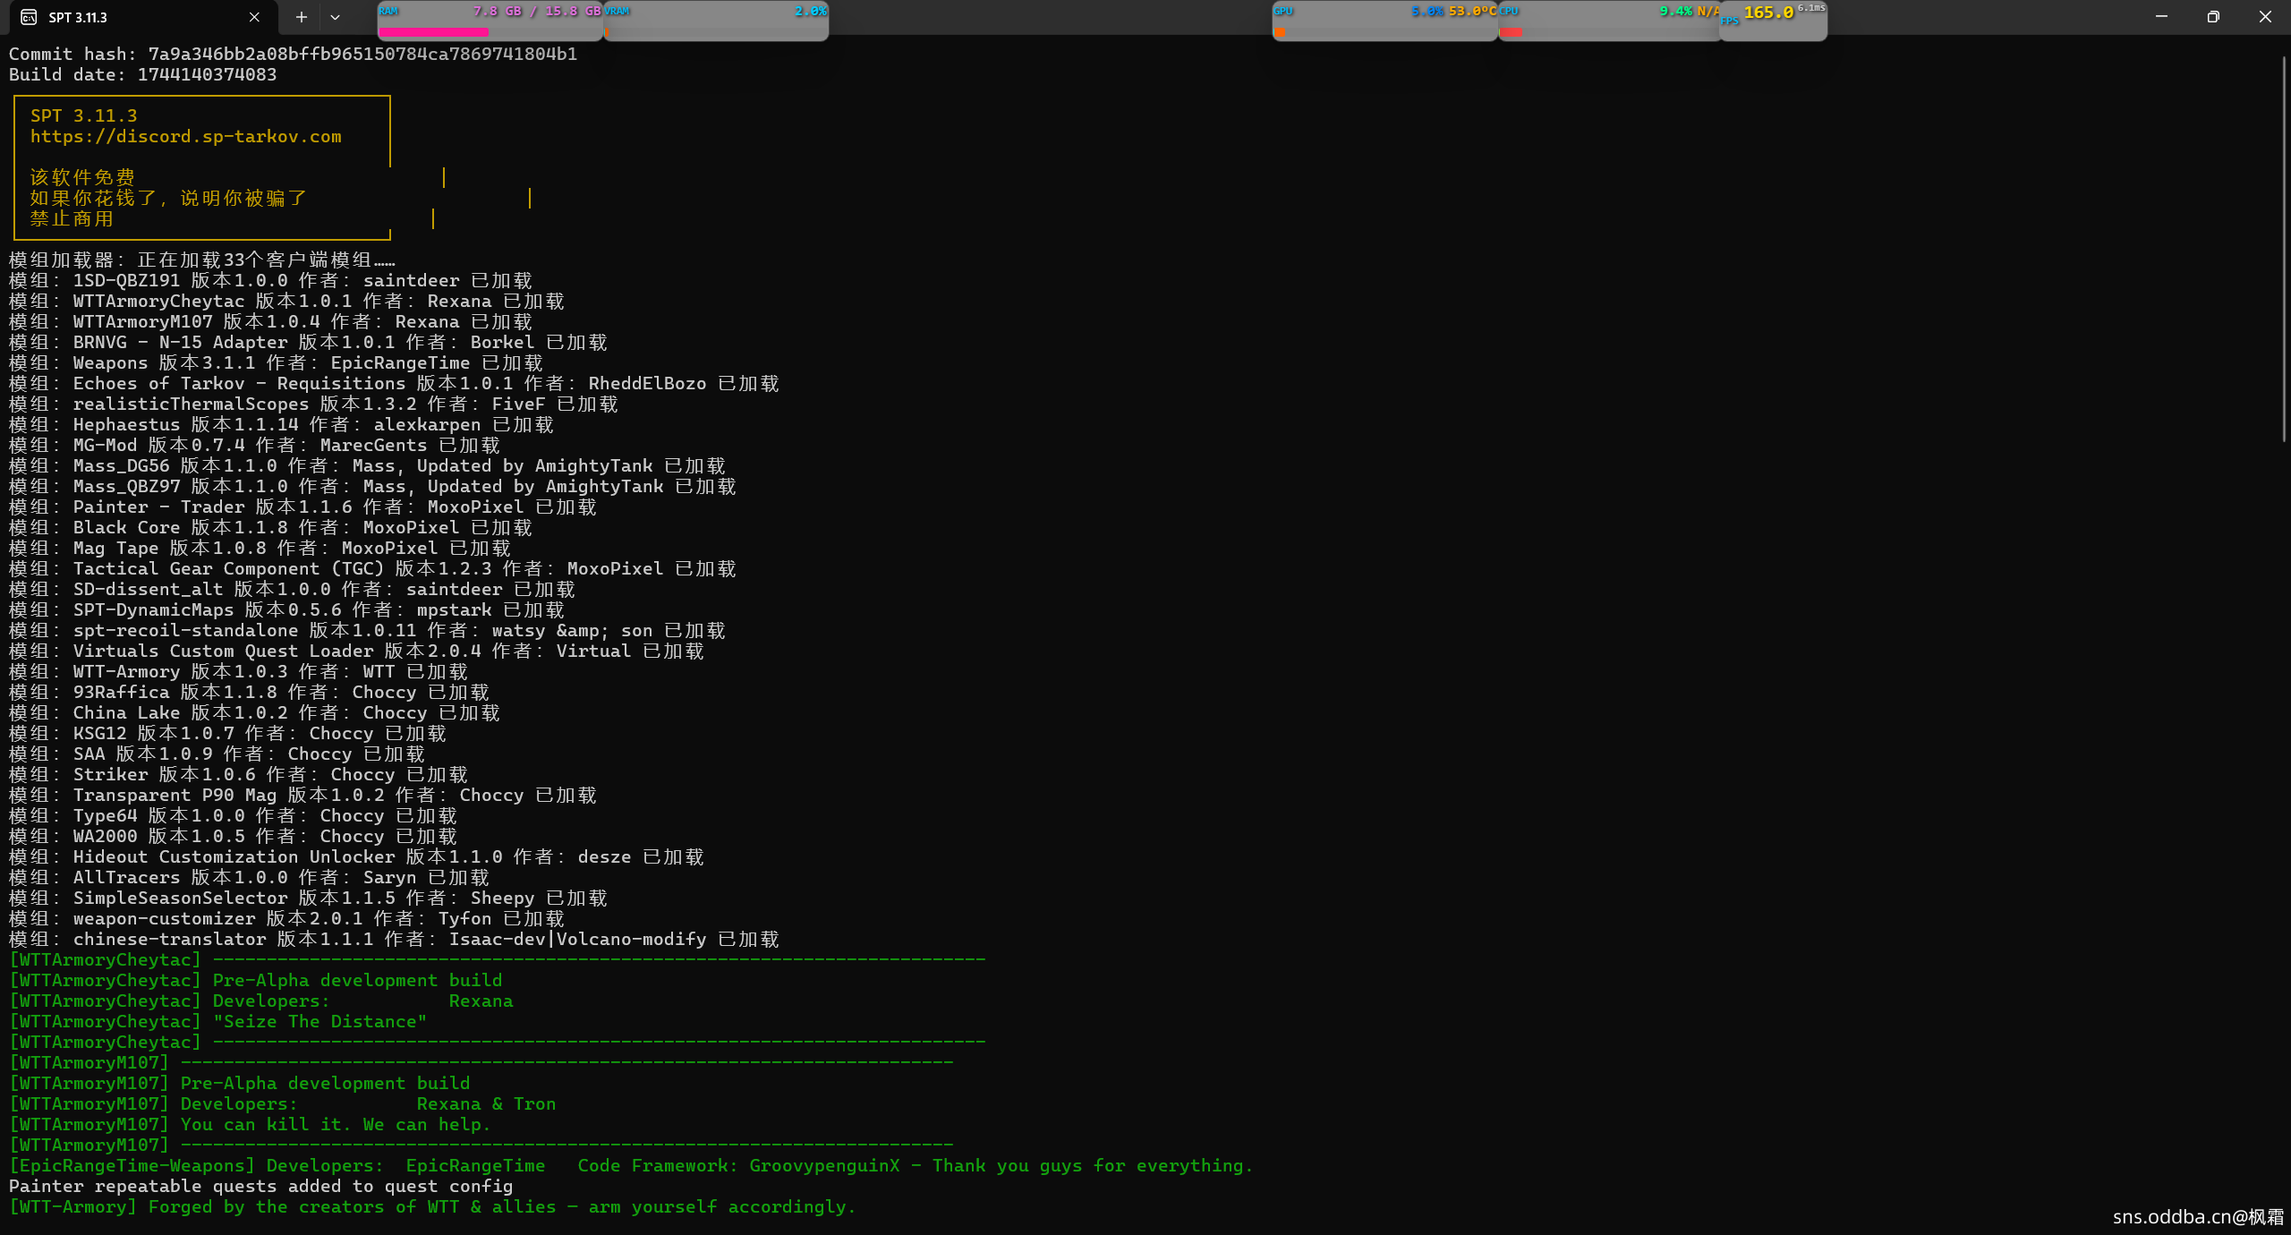The image size is (2291, 1235).
Task: Restore down the terminal window
Action: pos(2213,17)
